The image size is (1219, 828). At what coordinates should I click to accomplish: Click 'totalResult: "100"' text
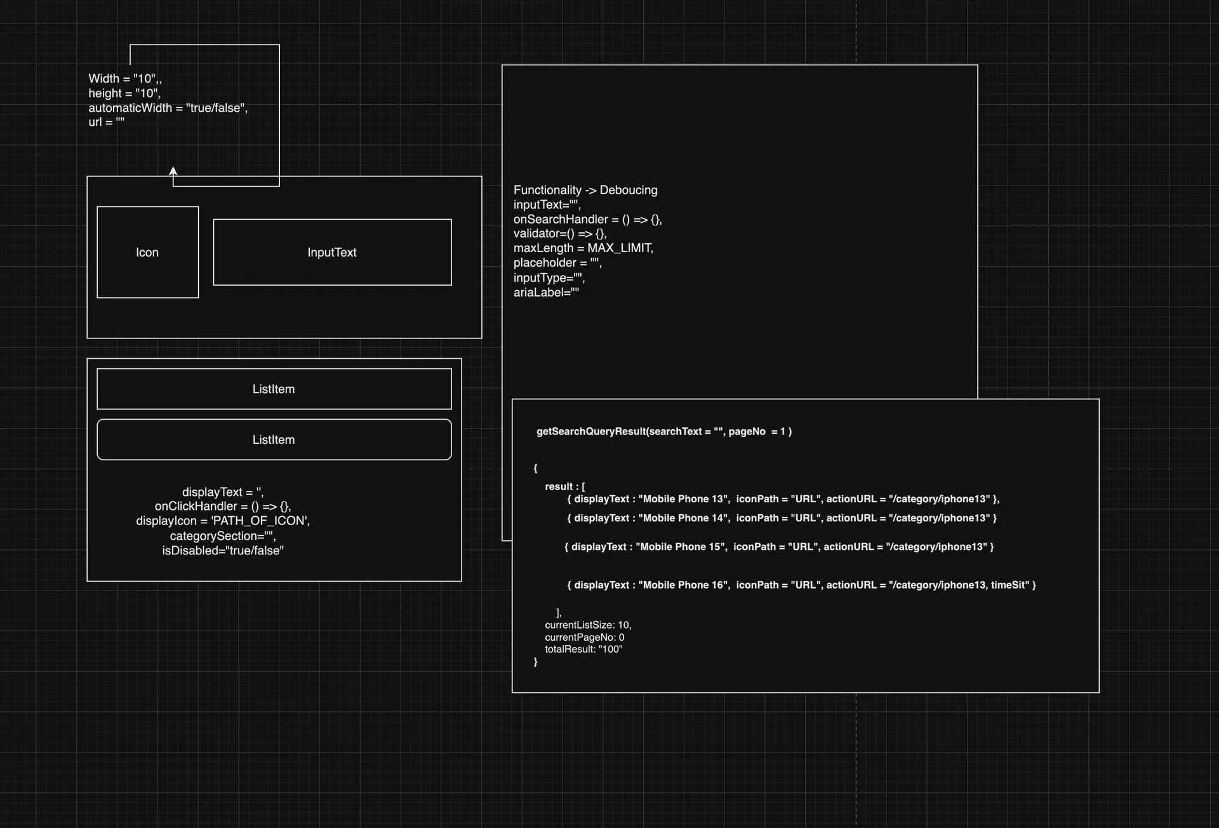pos(583,649)
